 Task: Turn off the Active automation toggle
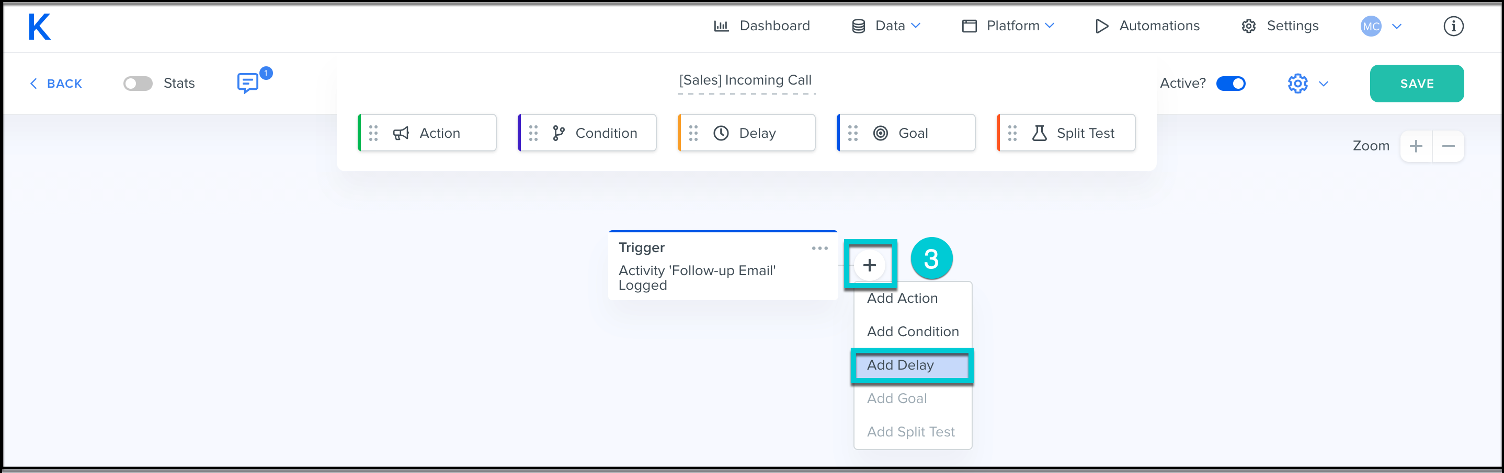[x=1230, y=84]
